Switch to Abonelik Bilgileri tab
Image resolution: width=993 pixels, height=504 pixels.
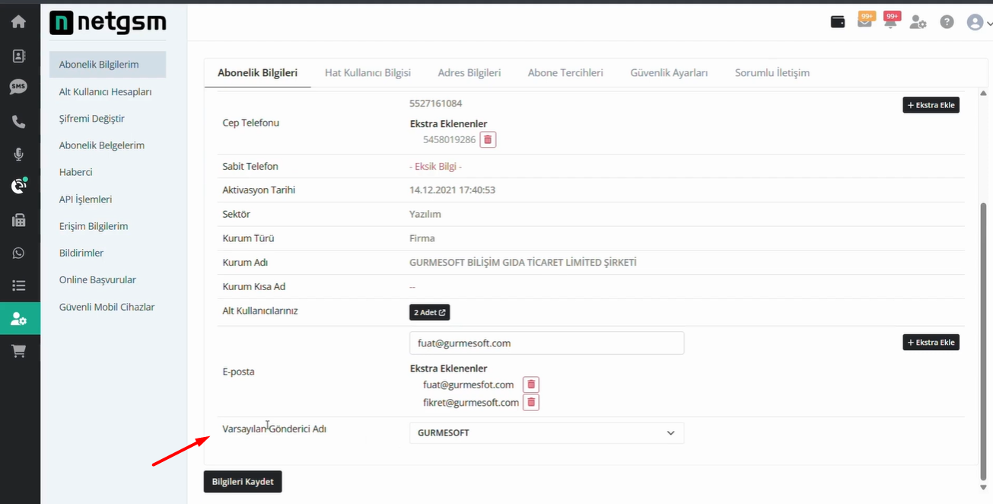pyautogui.click(x=257, y=73)
